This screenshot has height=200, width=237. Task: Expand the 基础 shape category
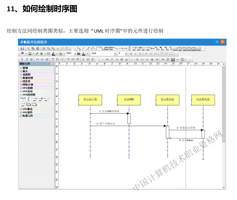[x=21, y=68]
